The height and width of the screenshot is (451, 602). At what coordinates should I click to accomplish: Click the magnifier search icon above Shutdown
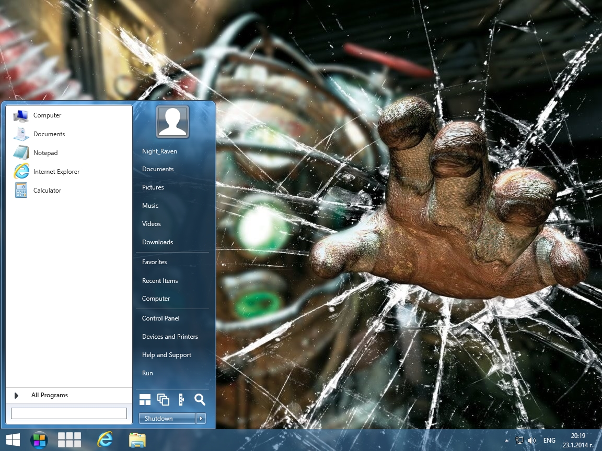200,400
